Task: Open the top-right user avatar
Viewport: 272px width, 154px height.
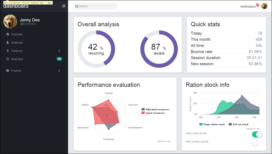Action: [x=264, y=6]
